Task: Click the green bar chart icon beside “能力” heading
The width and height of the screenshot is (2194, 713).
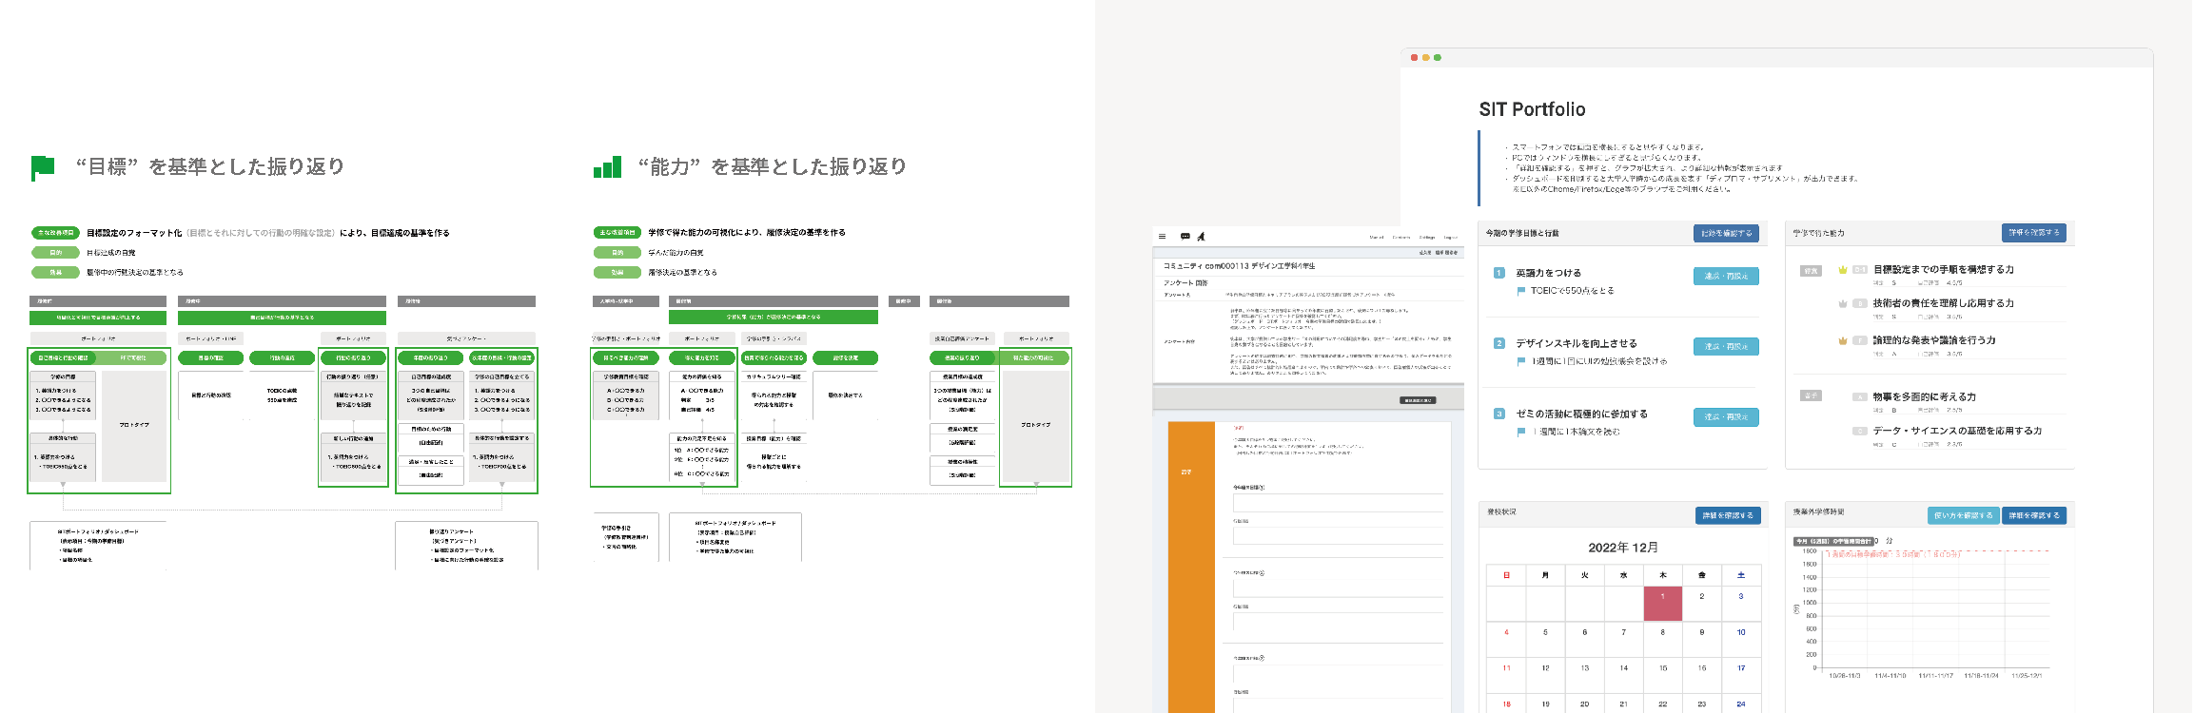Action: coord(607,167)
